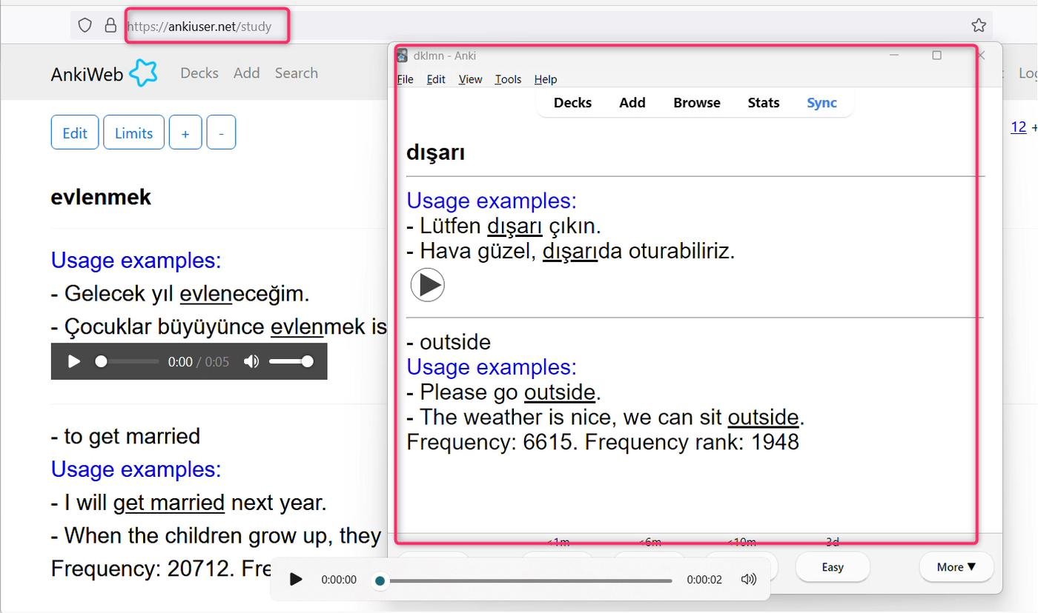Image resolution: width=1038 pixels, height=613 pixels.
Task: Open the More dropdown in Anki
Action: pos(956,567)
